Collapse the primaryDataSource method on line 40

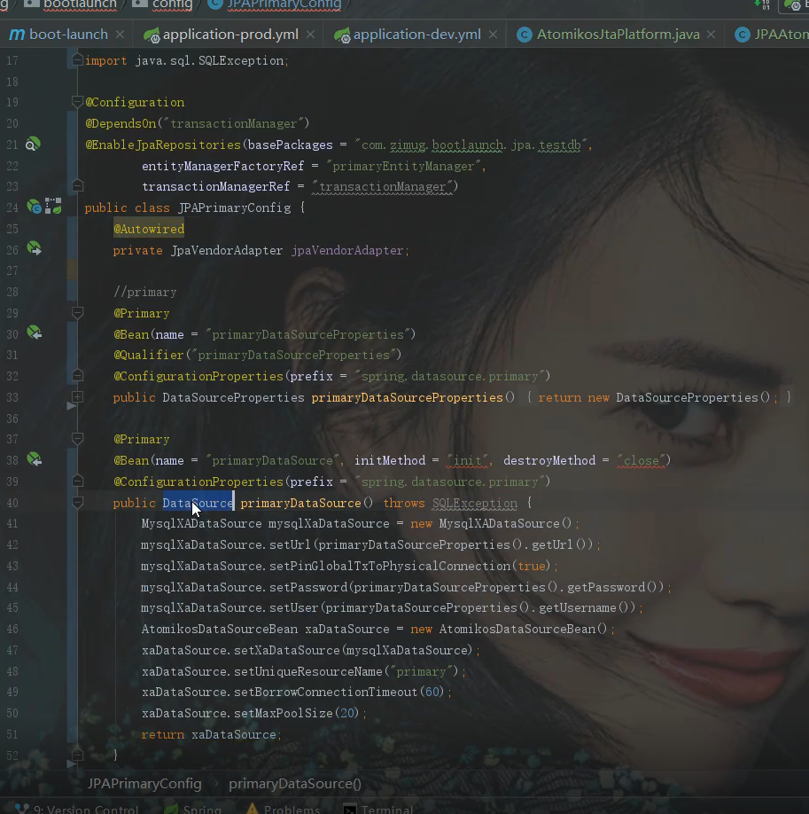point(77,502)
